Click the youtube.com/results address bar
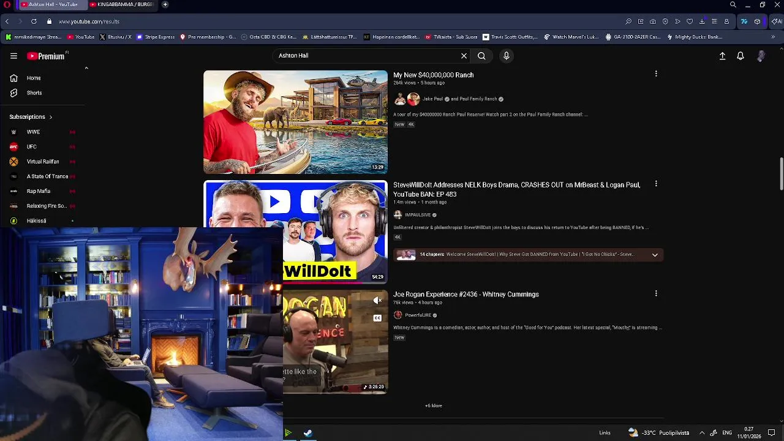784x441 pixels. point(89,21)
